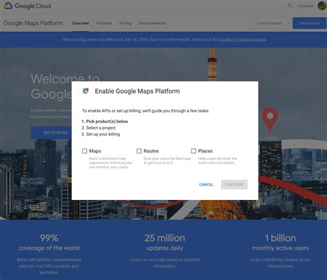The height and width of the screenshot is (280, 327).
Task: Click '3. Set up your billing' step text
Action: click(x=101, y=134)
